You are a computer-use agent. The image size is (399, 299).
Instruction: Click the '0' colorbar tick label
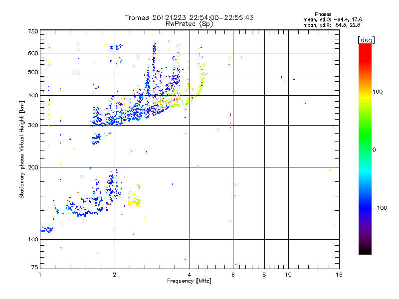[x=374, y=150]
